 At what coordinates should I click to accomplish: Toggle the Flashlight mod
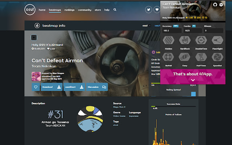tap(217, 40)
